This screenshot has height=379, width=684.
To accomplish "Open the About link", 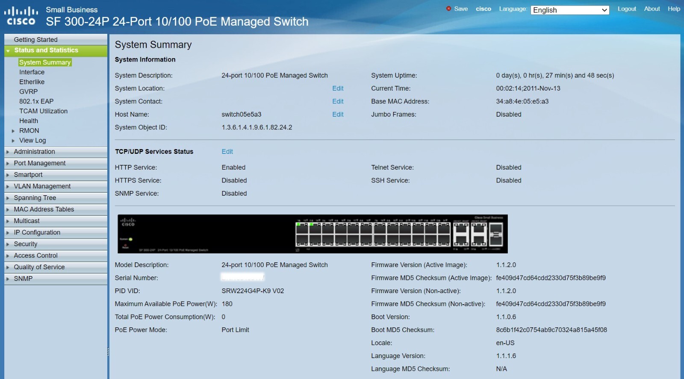I will pos(652,9).
